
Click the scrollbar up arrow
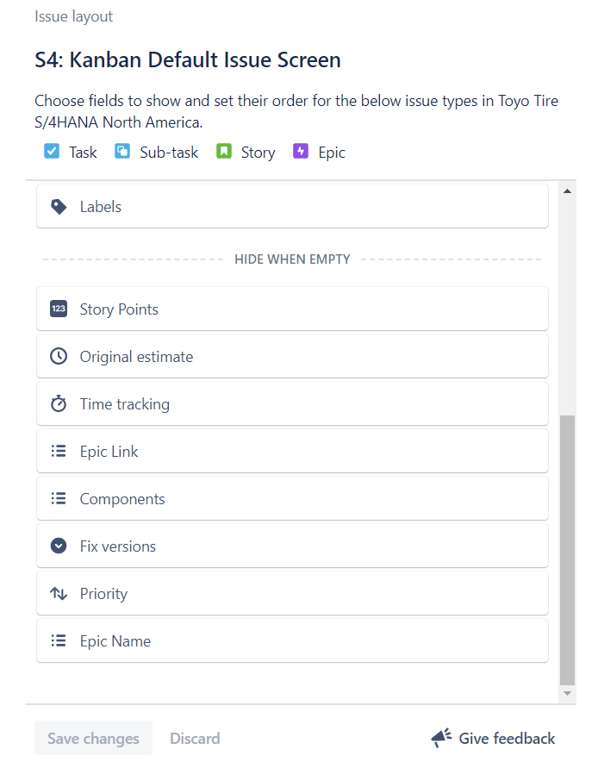567,191
